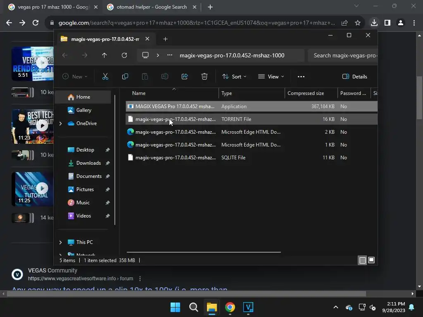Open Windows Search on the taskbar

[x=194, y=307]
